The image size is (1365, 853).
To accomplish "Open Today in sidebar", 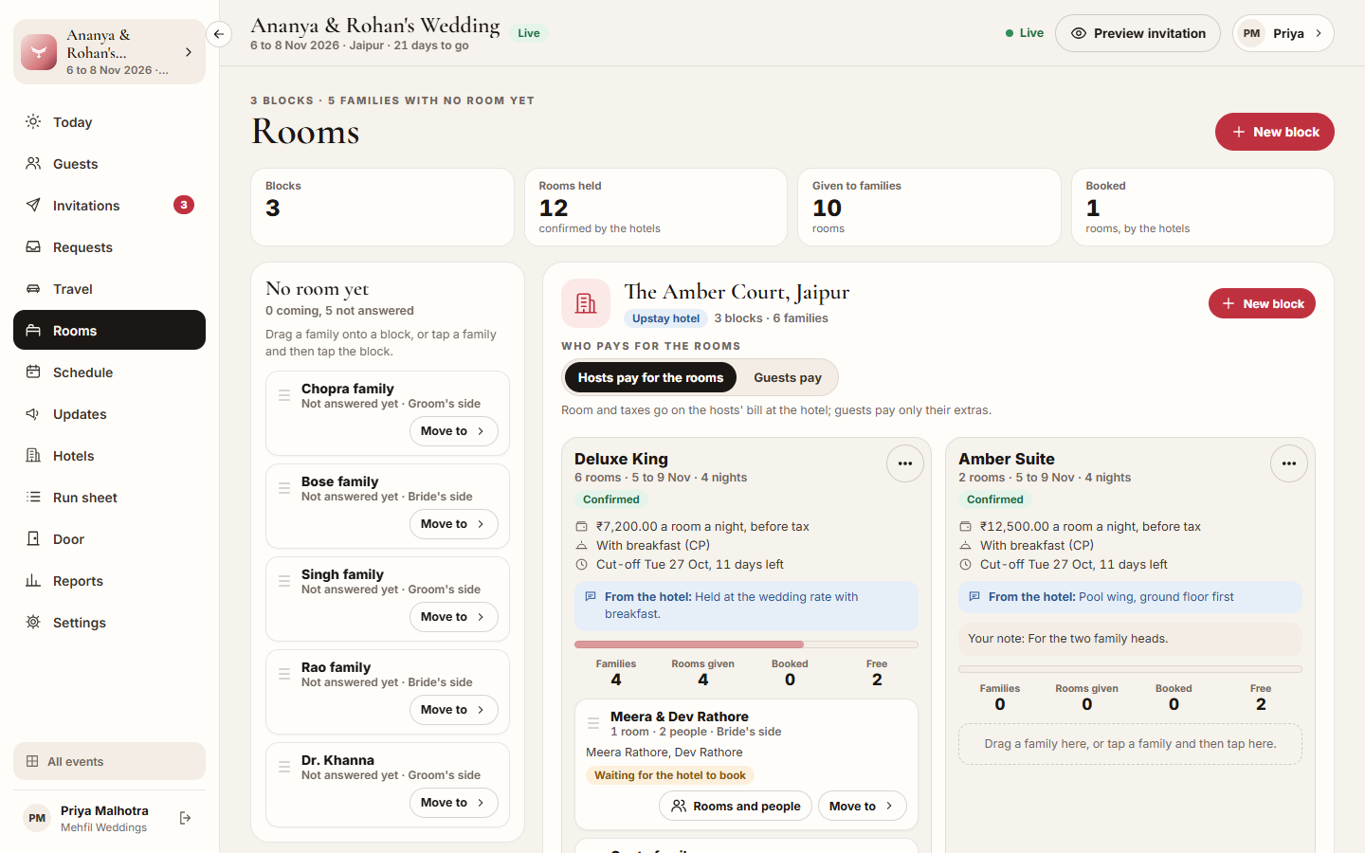I will pyautogui.click(x=109, y=122).
